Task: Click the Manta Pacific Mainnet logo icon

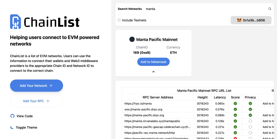Action: 132,39
